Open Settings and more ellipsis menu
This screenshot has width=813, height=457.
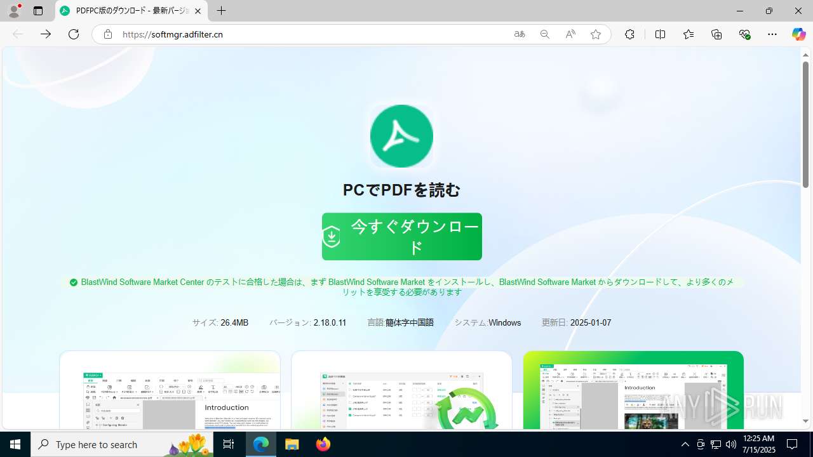pyautogui.click(x=772, y=34)
